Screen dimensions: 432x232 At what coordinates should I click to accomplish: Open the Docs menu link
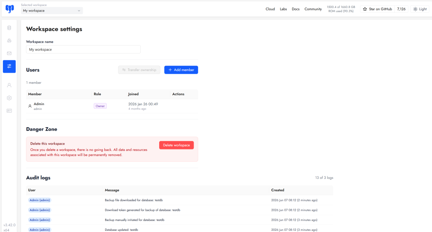click(x=295, y=9)
